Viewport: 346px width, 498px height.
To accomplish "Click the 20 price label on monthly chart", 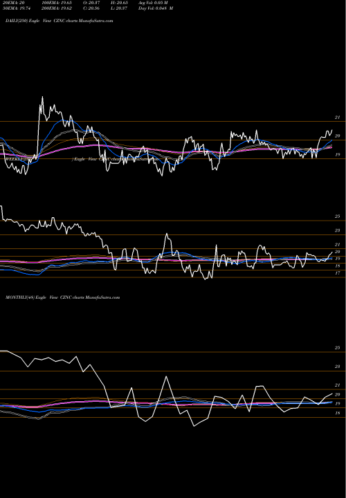I will point(338,394).
